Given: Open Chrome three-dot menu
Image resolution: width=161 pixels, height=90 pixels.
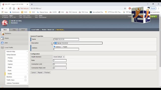Looking at the screenshot, I should (x=159, y=8).
